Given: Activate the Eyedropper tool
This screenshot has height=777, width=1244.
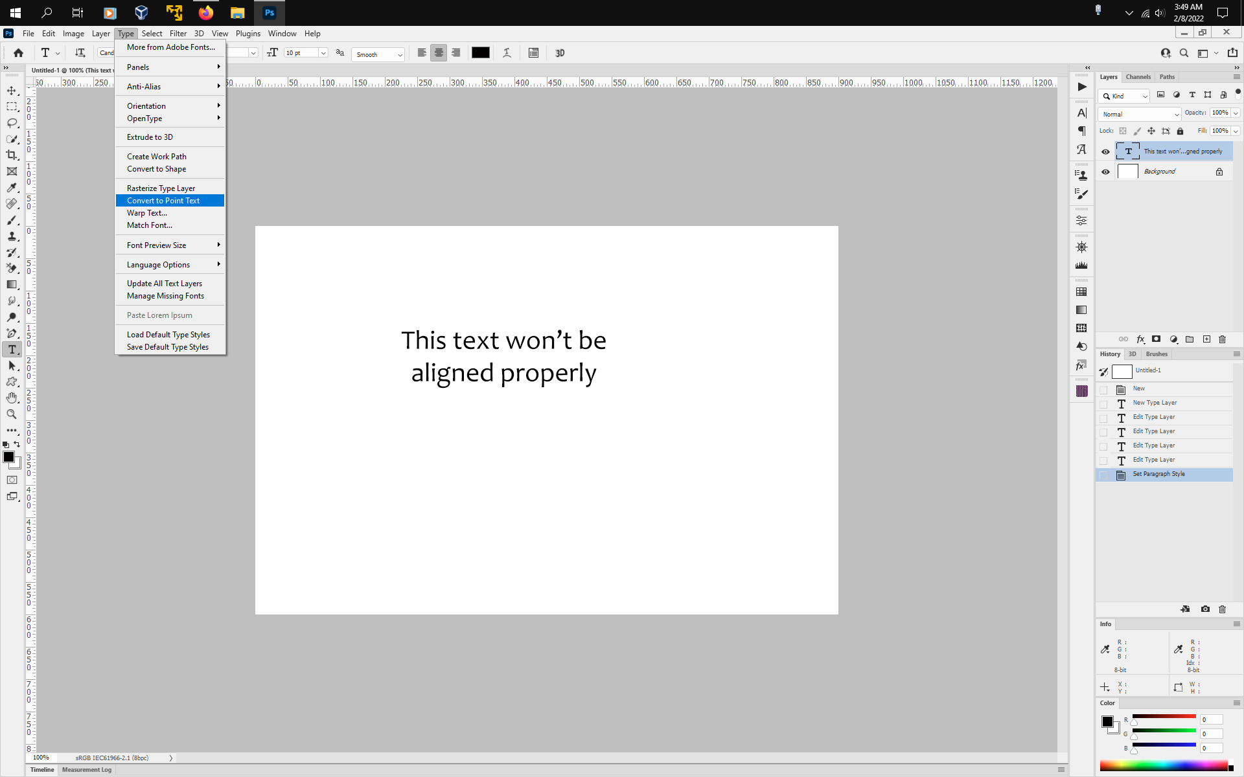Looking at the screenshot, I should 12,187.
